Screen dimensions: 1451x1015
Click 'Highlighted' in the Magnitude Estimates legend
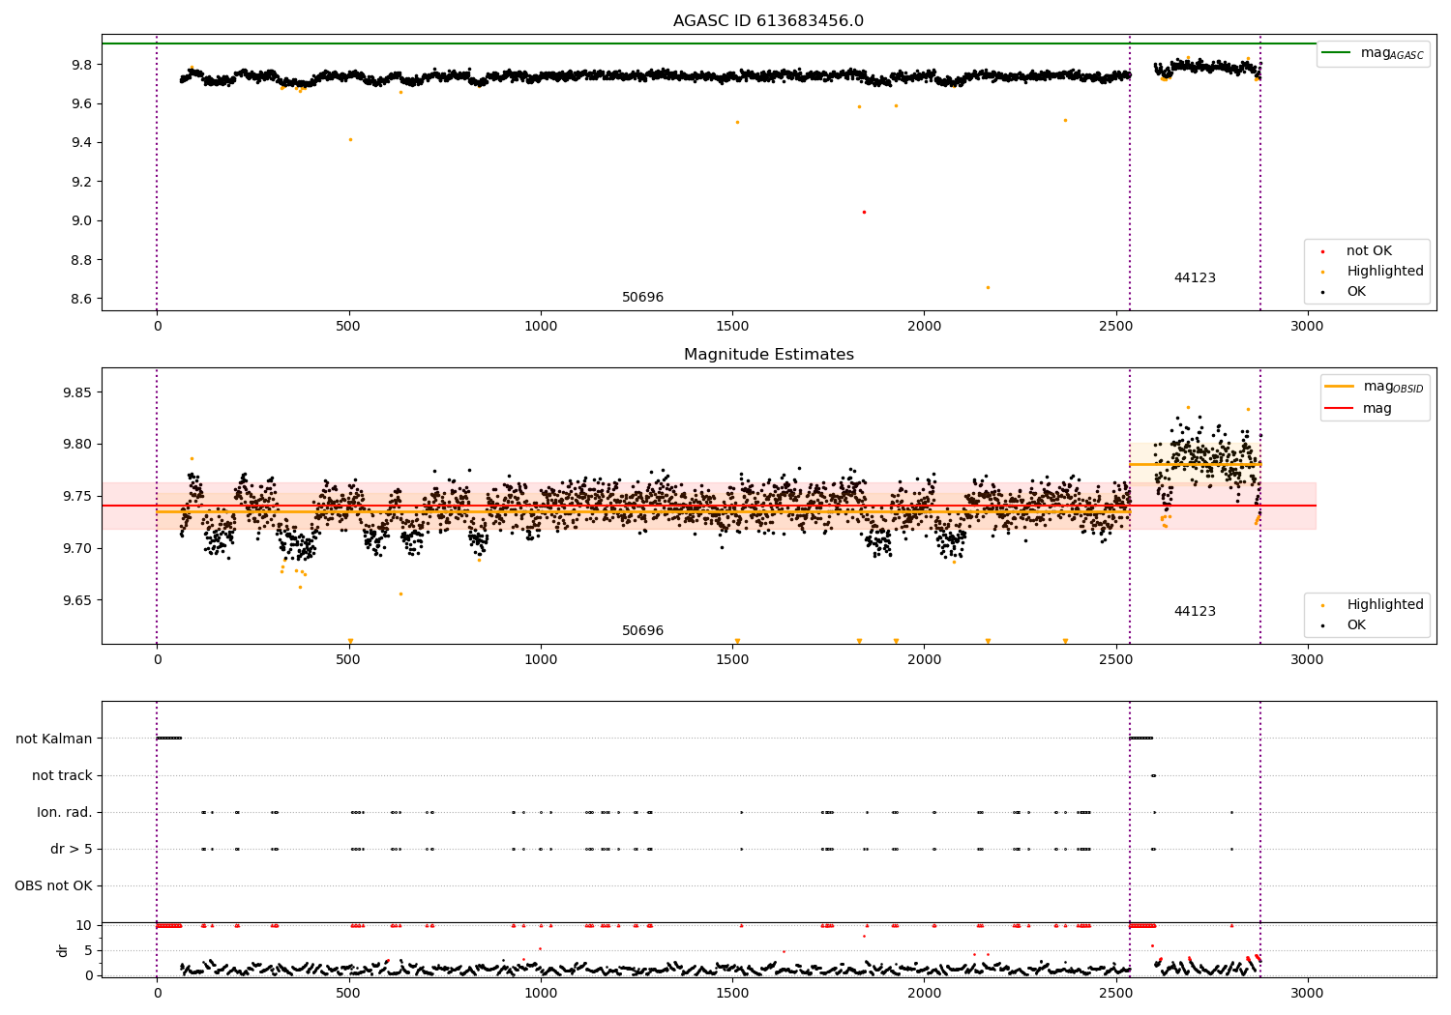(1385, 605)
